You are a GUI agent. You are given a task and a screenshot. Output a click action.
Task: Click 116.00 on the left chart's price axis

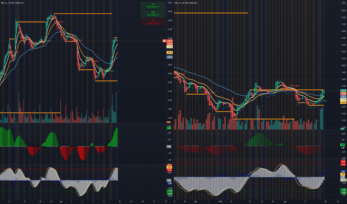(170, 118)
